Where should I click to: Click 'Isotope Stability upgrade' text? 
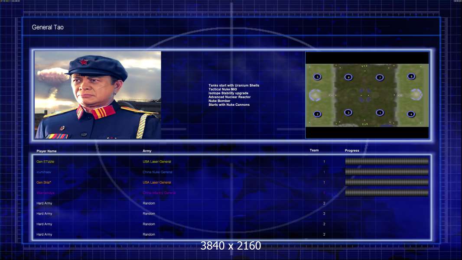228,93
